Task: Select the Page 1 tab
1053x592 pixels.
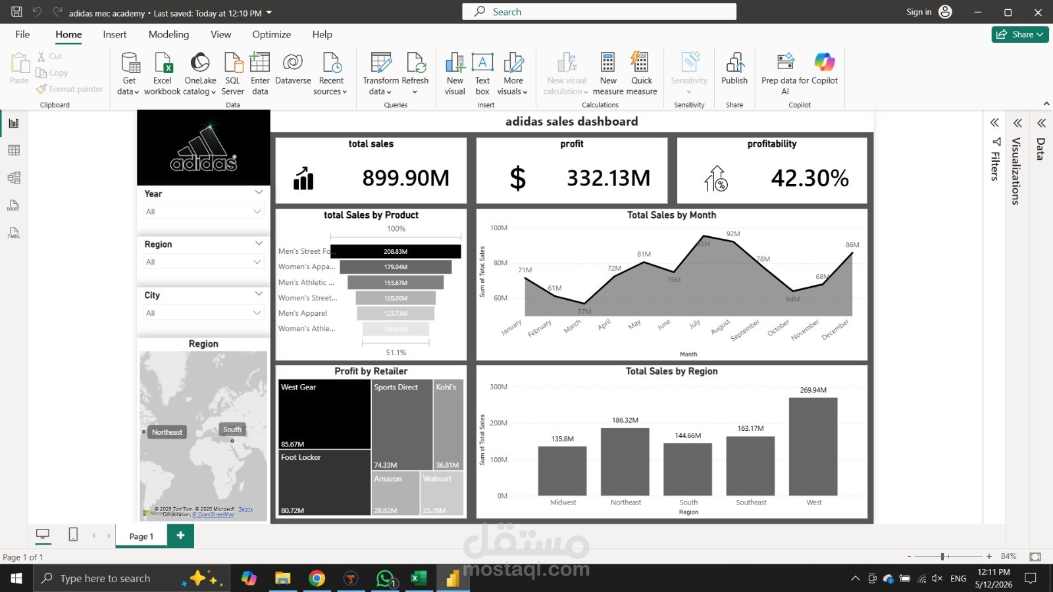Action: (141, 536)
